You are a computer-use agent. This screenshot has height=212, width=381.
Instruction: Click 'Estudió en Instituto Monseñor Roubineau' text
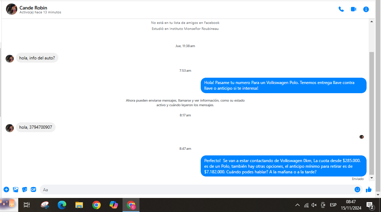pos(185,28)
